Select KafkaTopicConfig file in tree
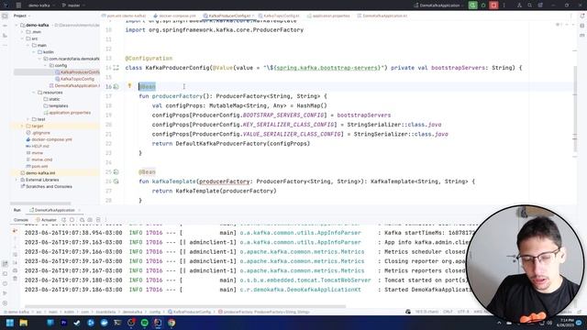 (x=74, y=79)
